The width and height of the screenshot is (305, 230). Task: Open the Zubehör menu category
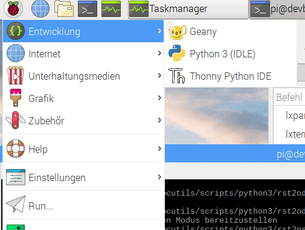click(83, 121)
